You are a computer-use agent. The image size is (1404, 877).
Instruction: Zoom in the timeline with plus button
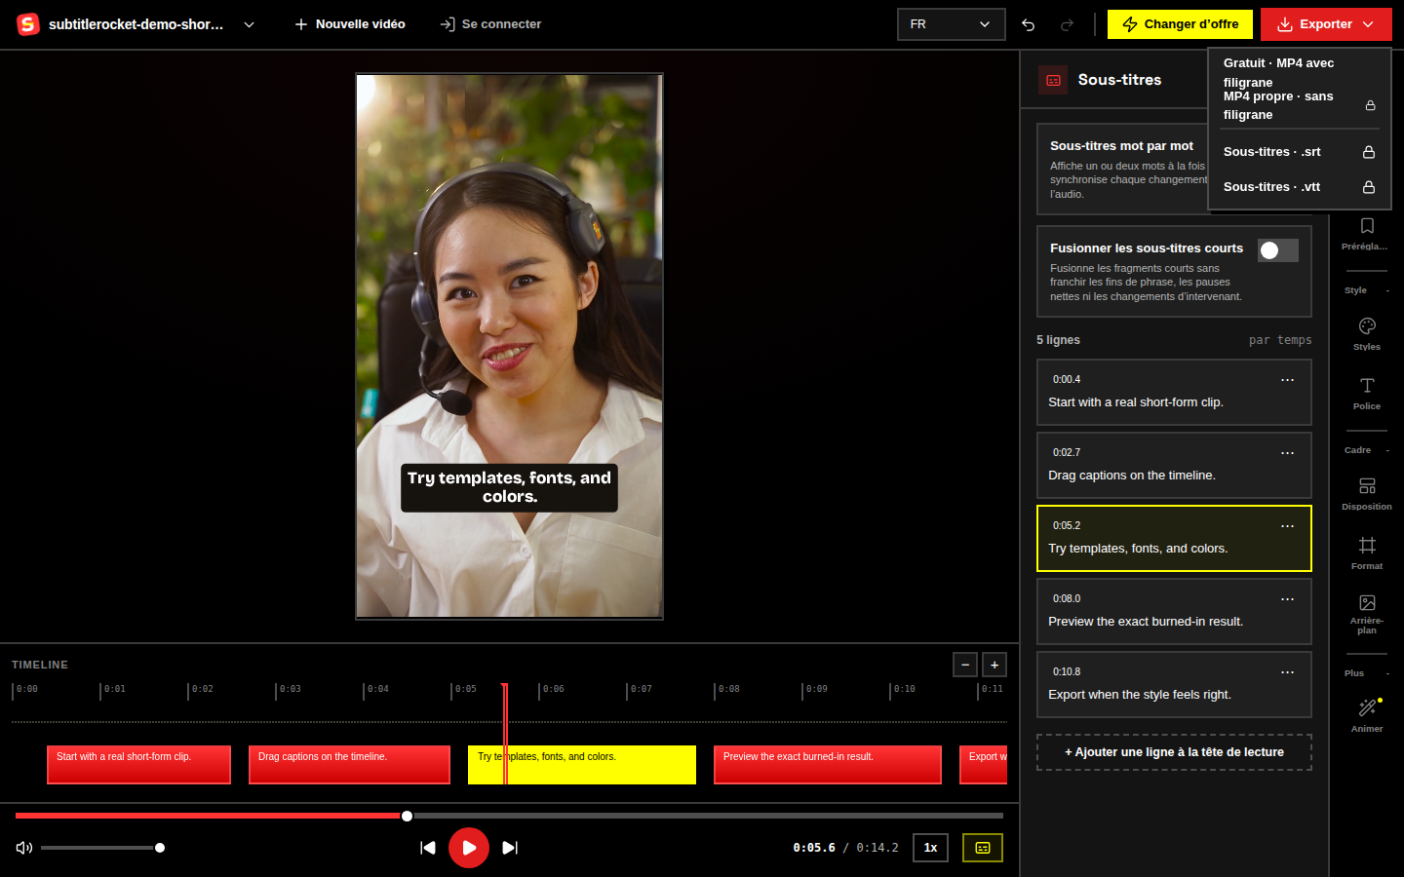coord(994,665)
